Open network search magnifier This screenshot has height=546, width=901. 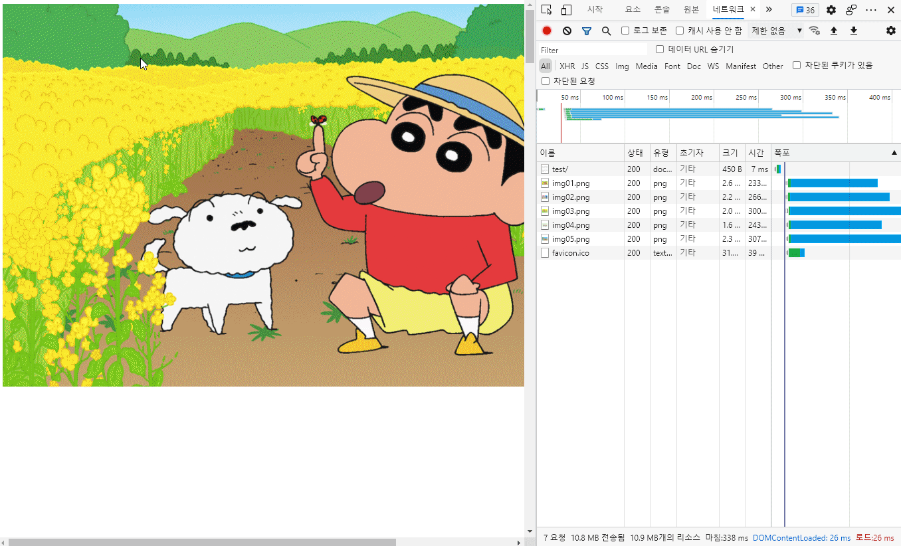[606, 31]
